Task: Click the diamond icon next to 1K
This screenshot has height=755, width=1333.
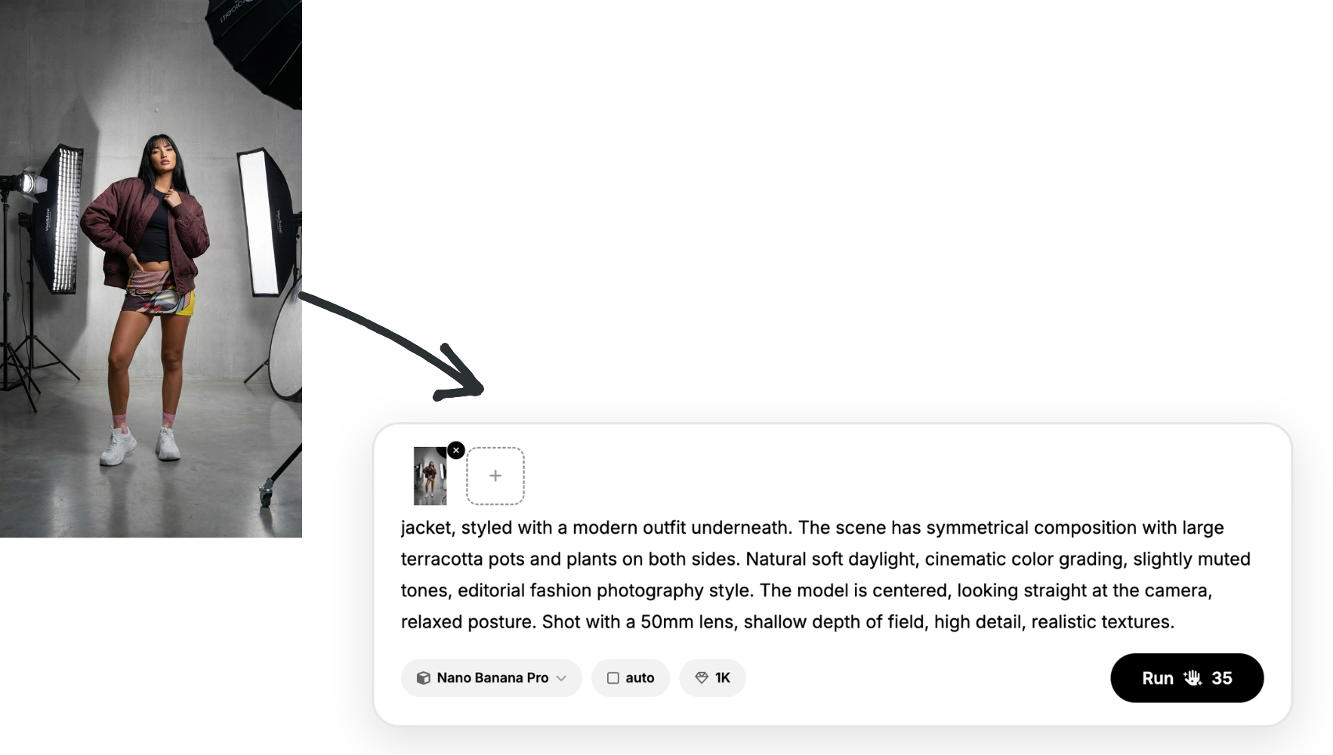Action: click(702, 678)
